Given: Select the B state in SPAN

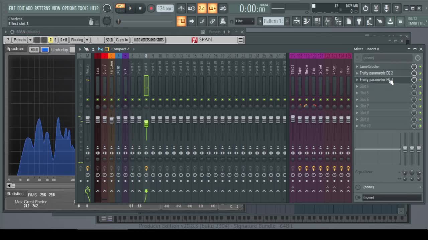Looking at the screenshot, I should point(56,40).
